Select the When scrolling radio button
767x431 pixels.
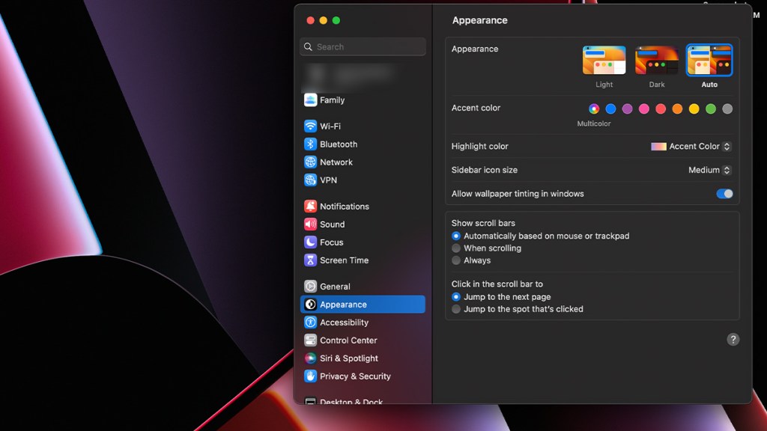(x=456, y=248)
